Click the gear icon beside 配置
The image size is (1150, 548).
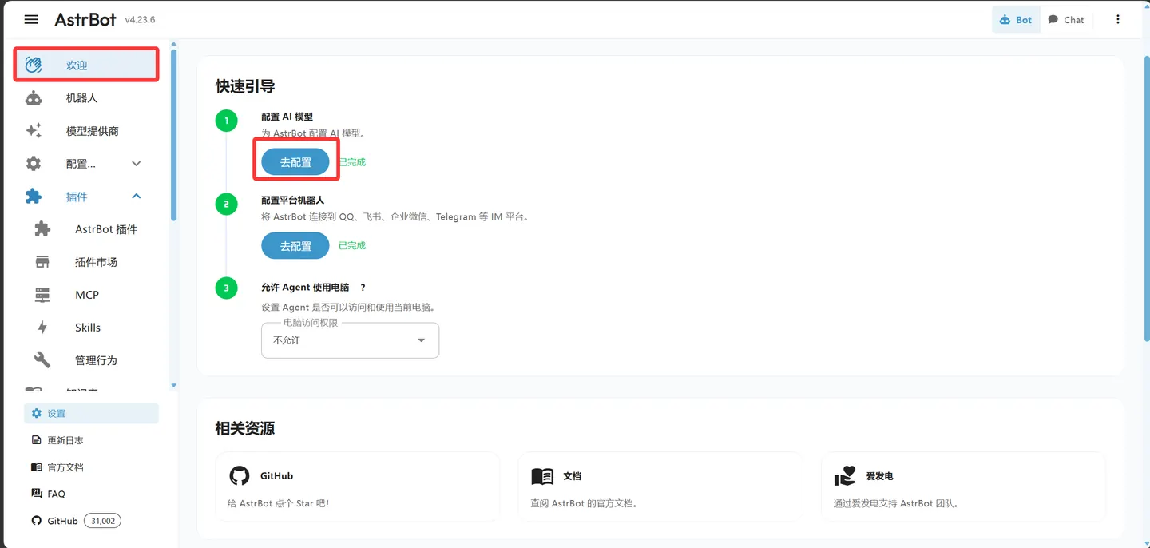[x=34, y=164]
